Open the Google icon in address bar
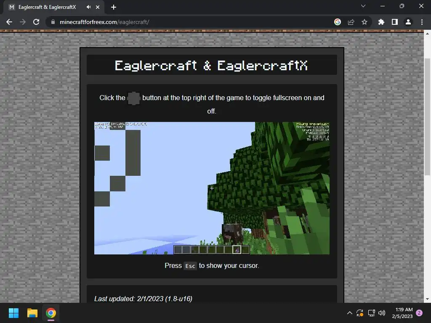Screen dimensions: 431x323 [x=338, y=22]
